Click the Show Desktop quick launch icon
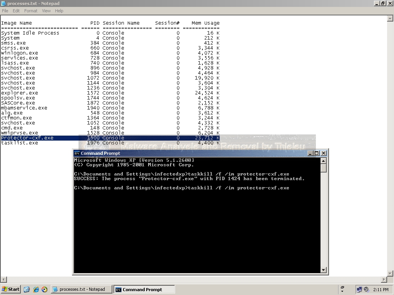This screenshot has width=394, height=295. coord(27,289)
